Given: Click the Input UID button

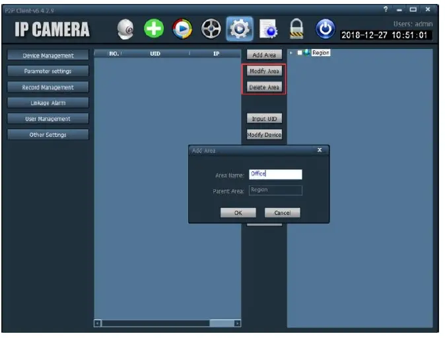Looking at the screenshot, I should 264,118.
